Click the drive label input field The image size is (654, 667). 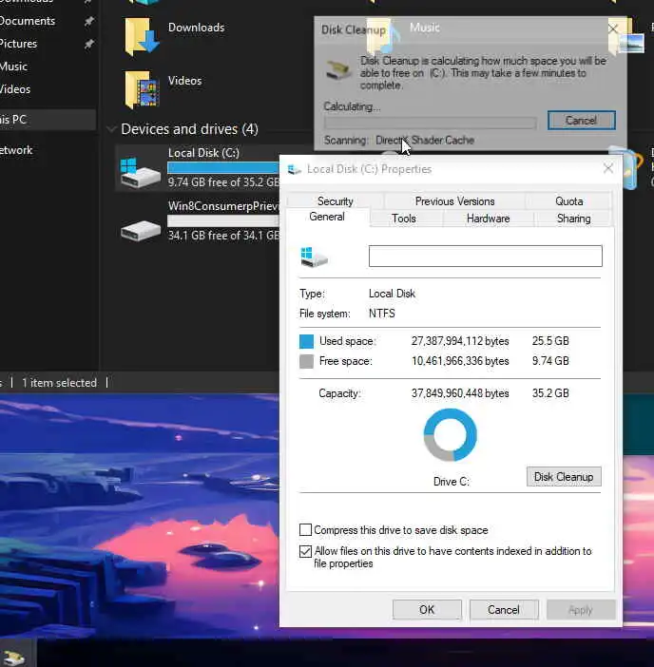tap(485, 257)
